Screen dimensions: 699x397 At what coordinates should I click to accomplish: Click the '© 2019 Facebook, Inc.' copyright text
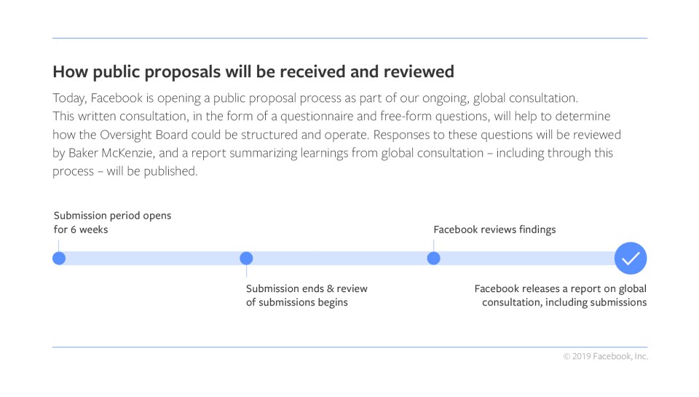605,356
